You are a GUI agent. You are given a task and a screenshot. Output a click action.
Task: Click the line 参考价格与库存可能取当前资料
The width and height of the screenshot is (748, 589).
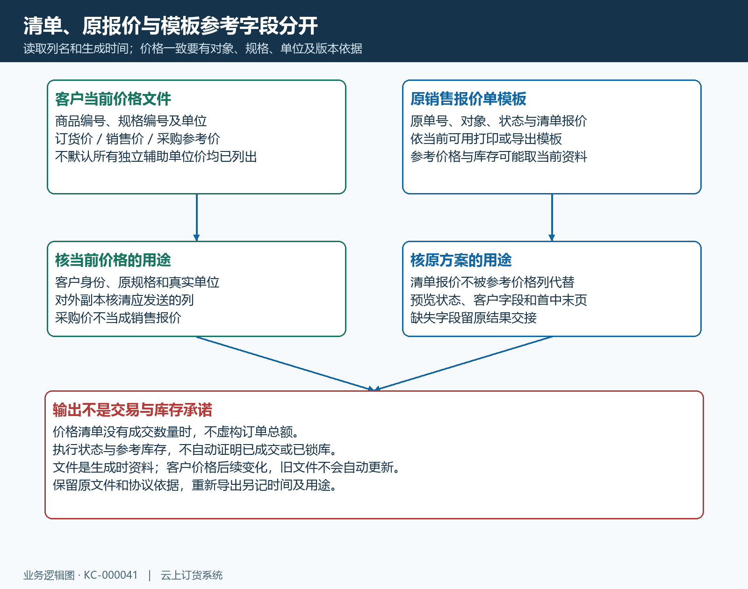click(499, 157)
